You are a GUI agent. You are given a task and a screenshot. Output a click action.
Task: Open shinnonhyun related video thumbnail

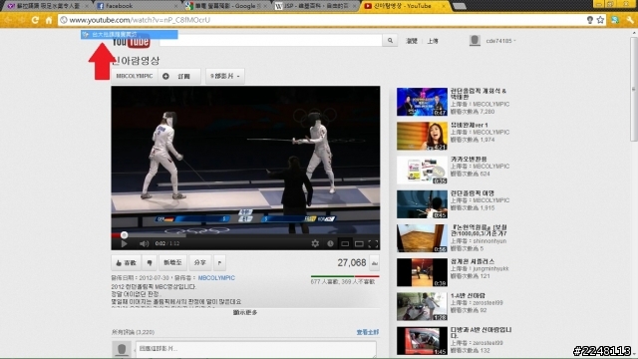422,238
